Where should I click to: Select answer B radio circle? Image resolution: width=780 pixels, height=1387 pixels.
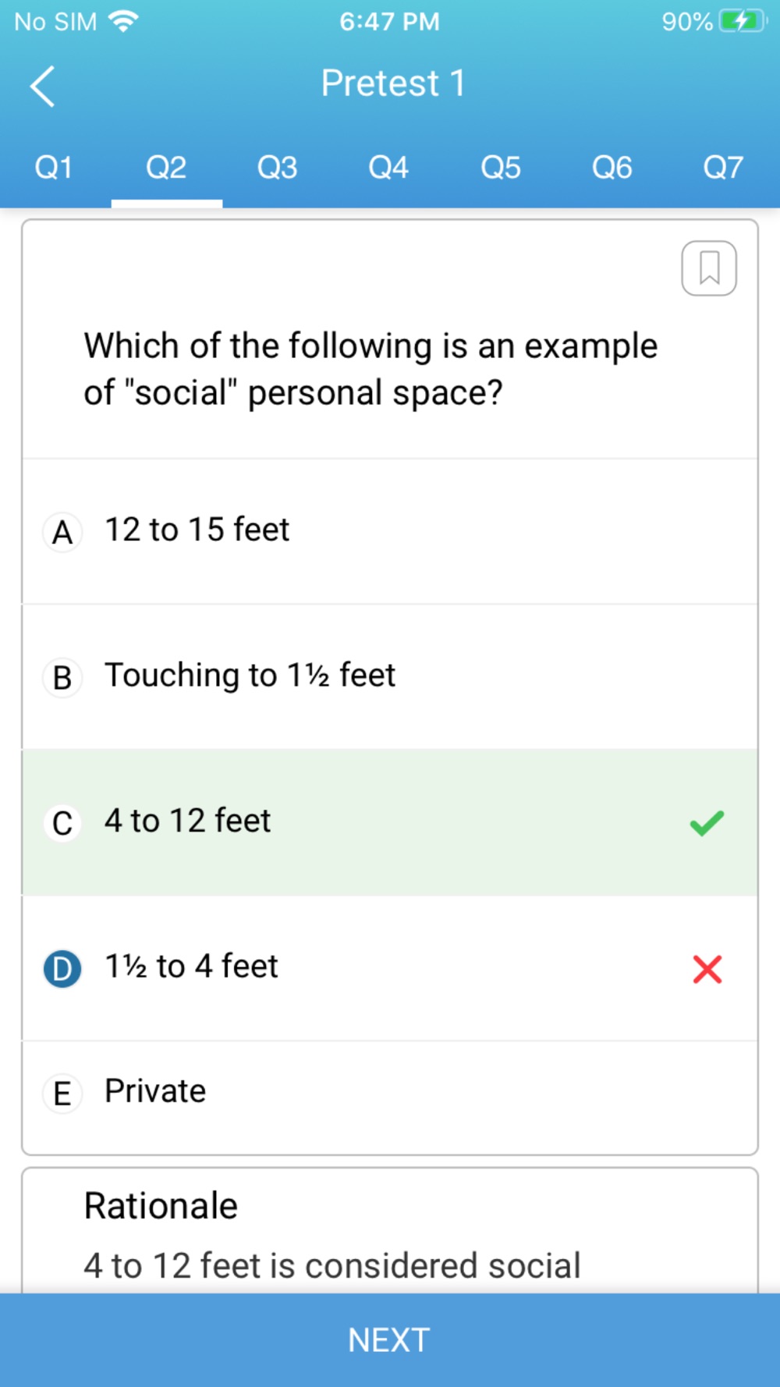(x=62, y=677)
